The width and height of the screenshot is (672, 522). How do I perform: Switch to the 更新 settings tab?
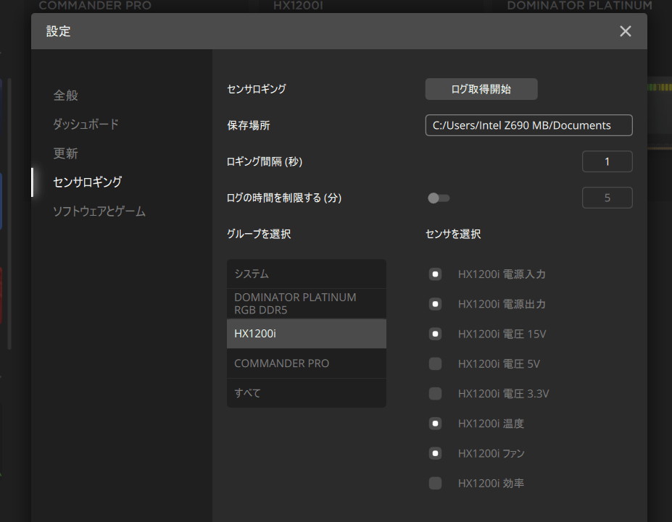coord(65,153)
